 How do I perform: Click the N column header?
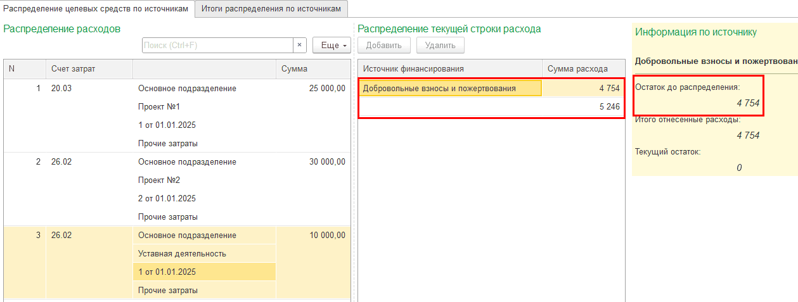pyautogui.click(x=24, y=69)
